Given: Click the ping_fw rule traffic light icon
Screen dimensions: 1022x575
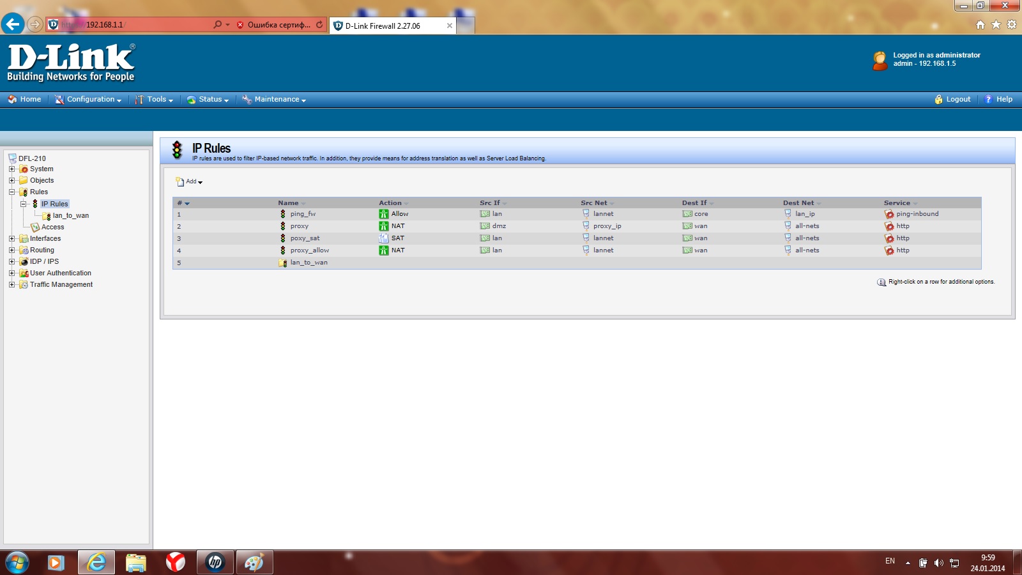Looking at the screenshot, I should [283, 214].
